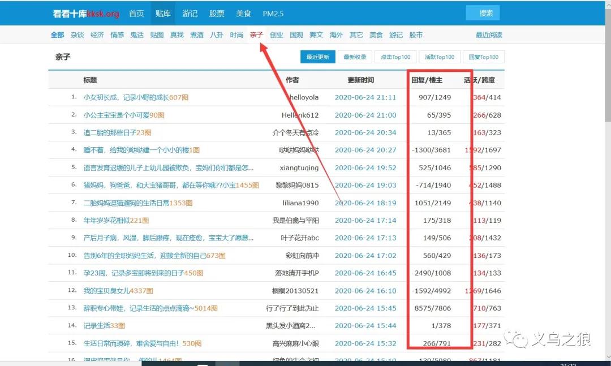Click the 最新收录 filter button
Image resolution: width=611 pixels, height=366 pixels.
[x=355, y=57]
